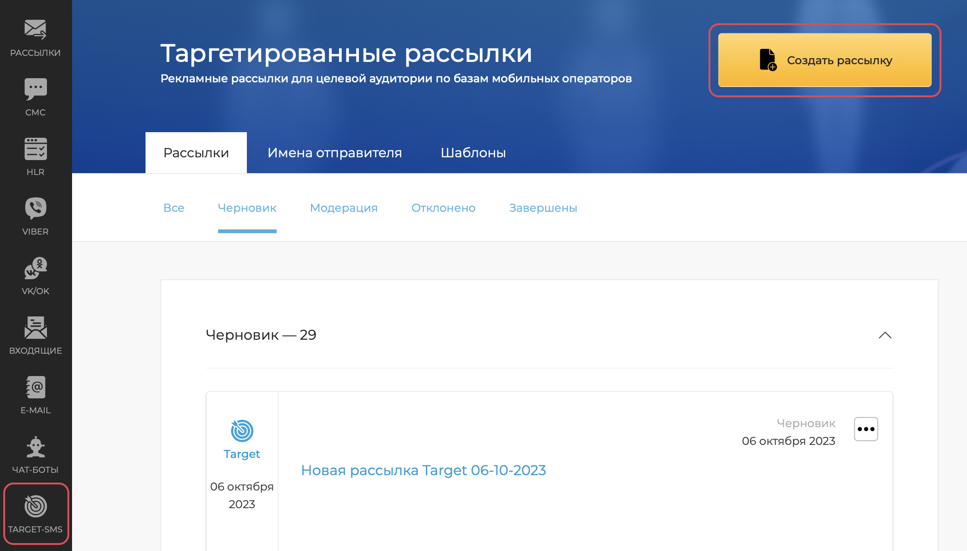Select the highlighted TARGET-SMS sidebar icon
967x551 pixels.
point(35,507)
